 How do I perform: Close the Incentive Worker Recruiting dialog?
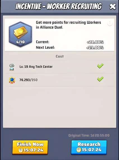113,7
